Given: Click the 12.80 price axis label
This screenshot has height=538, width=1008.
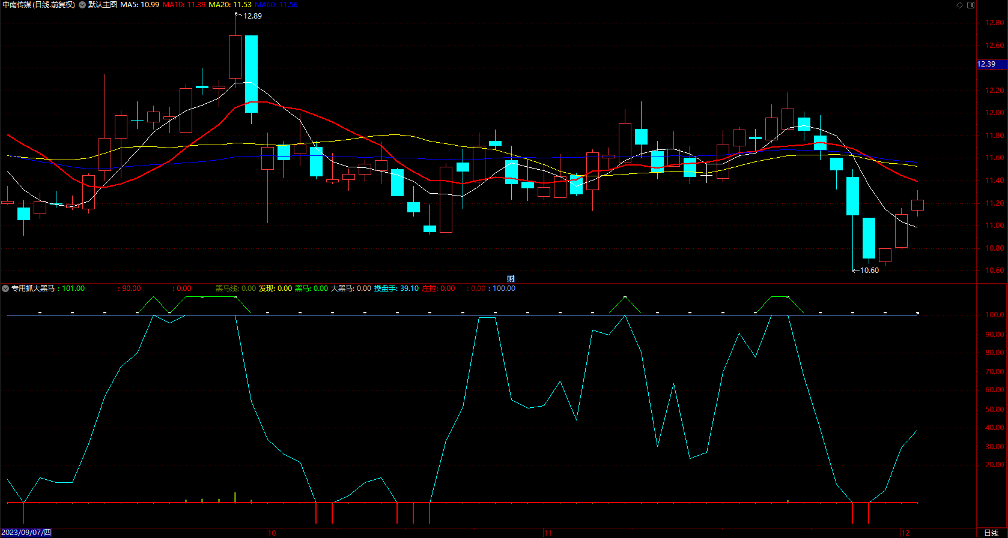Looking at the screenshot, I should 994,23.
